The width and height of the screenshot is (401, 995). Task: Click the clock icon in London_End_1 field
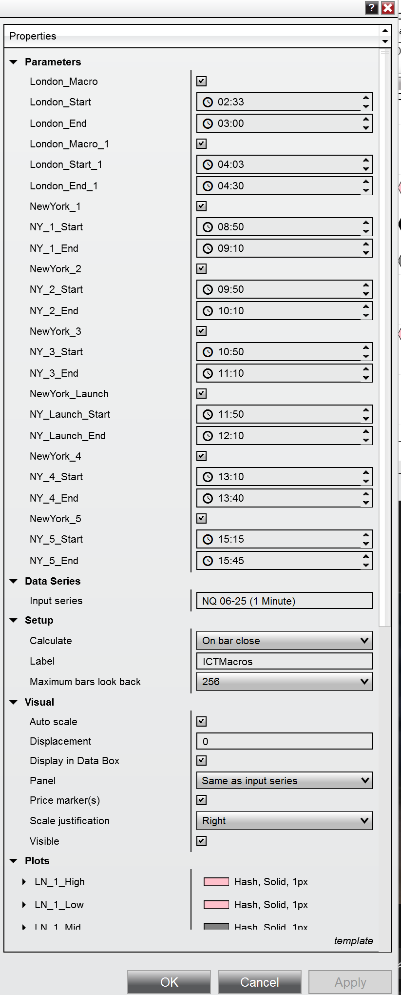pyautogui.click(x=208, y=185)
